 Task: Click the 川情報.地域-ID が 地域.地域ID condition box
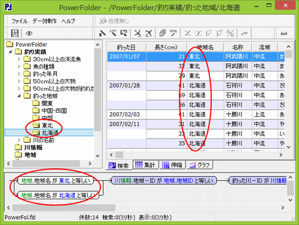click(164, 180)
